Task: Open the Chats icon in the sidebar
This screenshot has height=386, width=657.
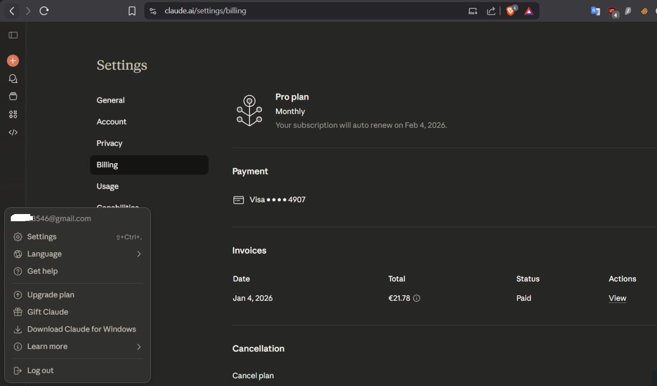Action: 13,79
